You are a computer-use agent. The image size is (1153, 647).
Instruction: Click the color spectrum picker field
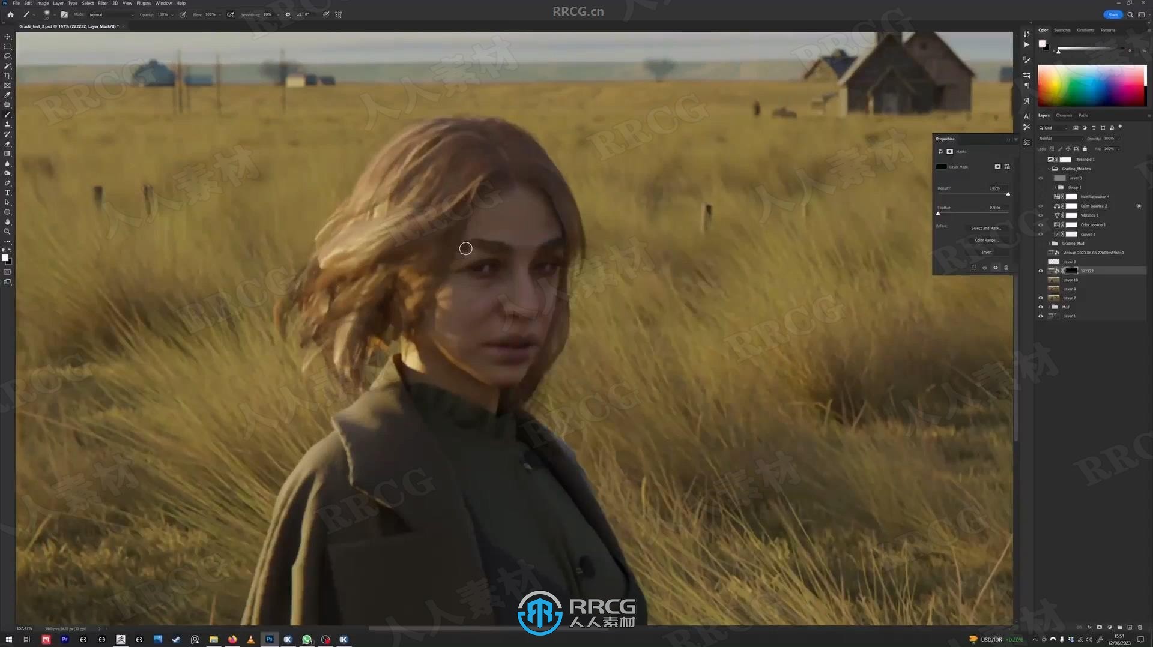(x=1092, y=85)
